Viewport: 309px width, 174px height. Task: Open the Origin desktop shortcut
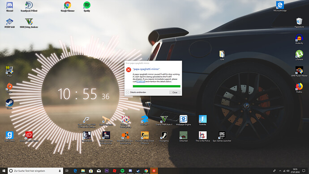point(9,88)
